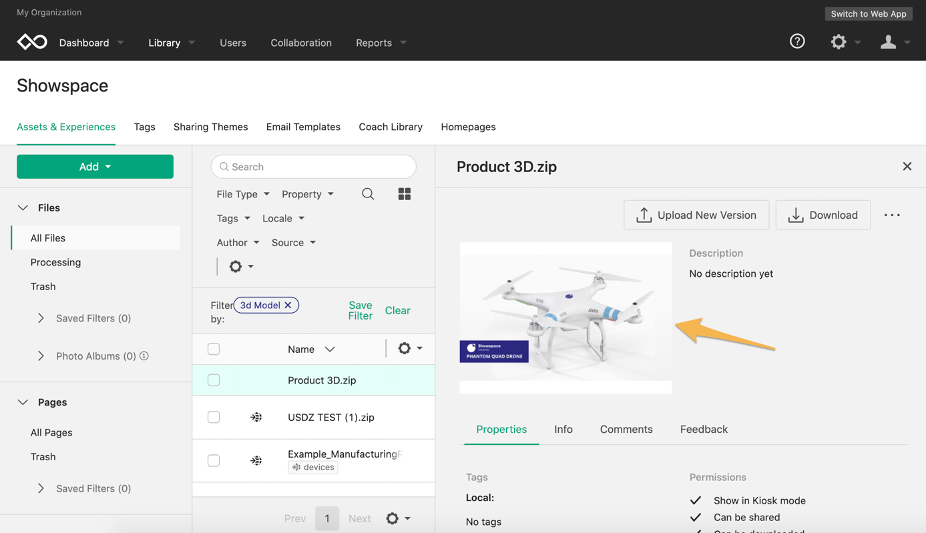Click the Download button
The width and height of the screenshot is (926, 533).
823,215
